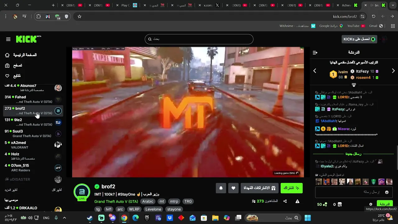This screenshot has height=224, width=398.
Task: Open uDISASTER channel in sidebar
Action: pos(33,179)
